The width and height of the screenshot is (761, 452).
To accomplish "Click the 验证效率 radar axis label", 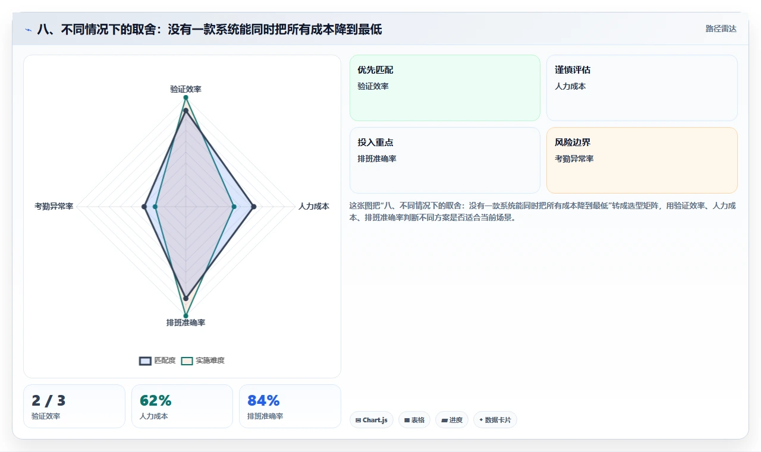I will point(185,89).
